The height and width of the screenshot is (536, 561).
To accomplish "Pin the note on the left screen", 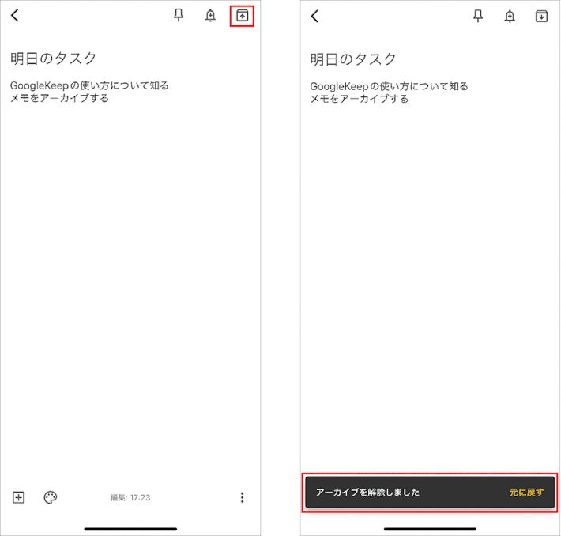I will [x=179, y=16].
